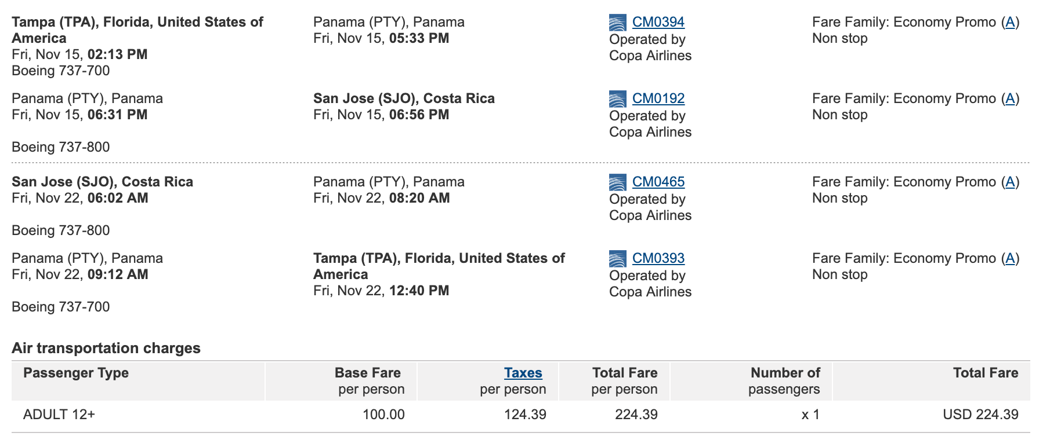Open the CM0393 flight number link
The width and height of the screenshot is (1050, 440).
658,258
